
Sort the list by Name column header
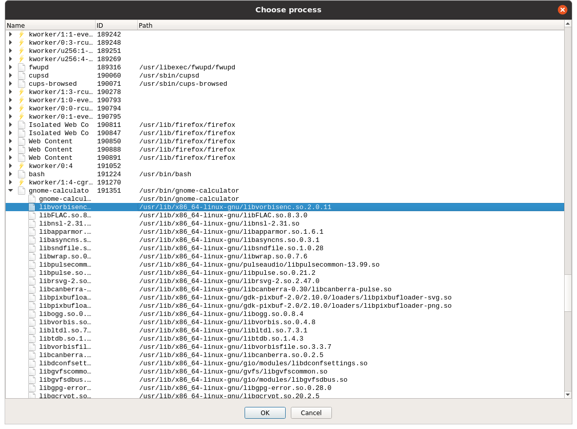pyautogui.click(x=50, y=25)
